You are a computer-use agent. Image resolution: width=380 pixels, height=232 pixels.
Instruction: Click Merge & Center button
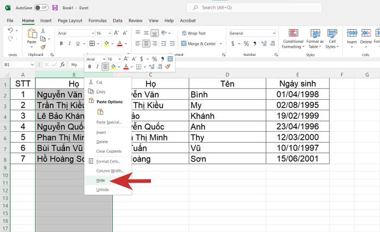point(199,44)
